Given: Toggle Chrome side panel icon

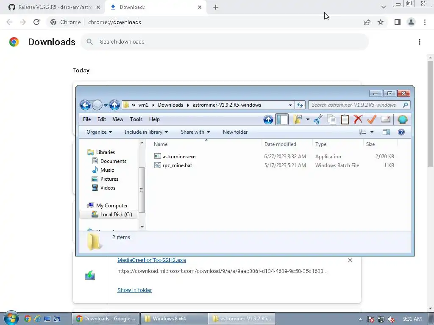Looking at the screenshot, I should click(398, 22).
